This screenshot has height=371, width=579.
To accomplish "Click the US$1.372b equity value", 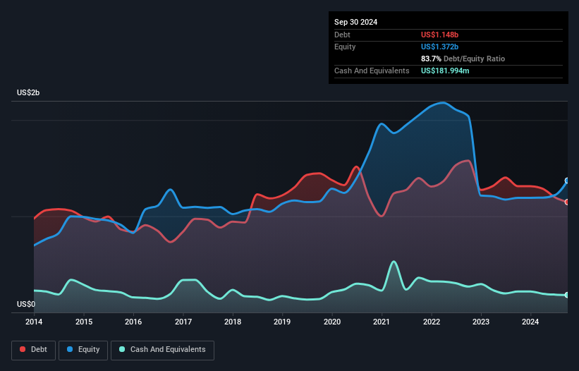I will pyautogui.click(x=439, y=47).
